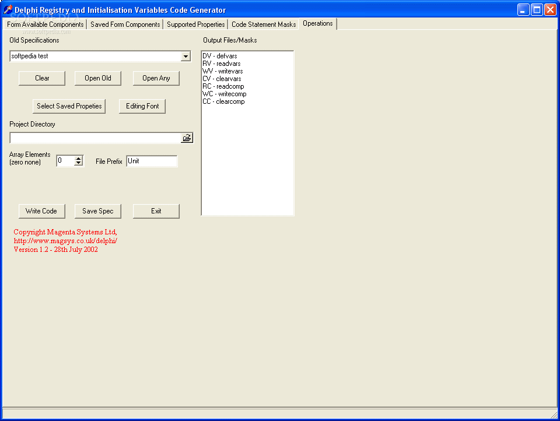Open Select Saved Propeties dialog
560x421 pixels.
click(69, 106)
